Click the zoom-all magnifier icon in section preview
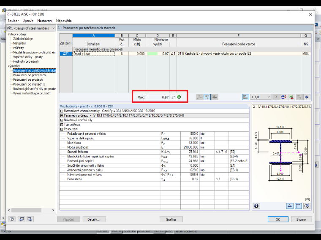The image size is (321, 240). pos(307,206)
